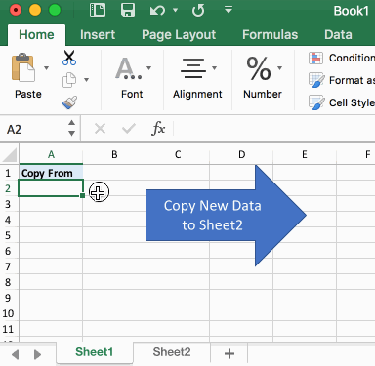The height and width of the screenshot is (366, 375).
Task: Click the red close window button
Action: click(x=16, y=10)
